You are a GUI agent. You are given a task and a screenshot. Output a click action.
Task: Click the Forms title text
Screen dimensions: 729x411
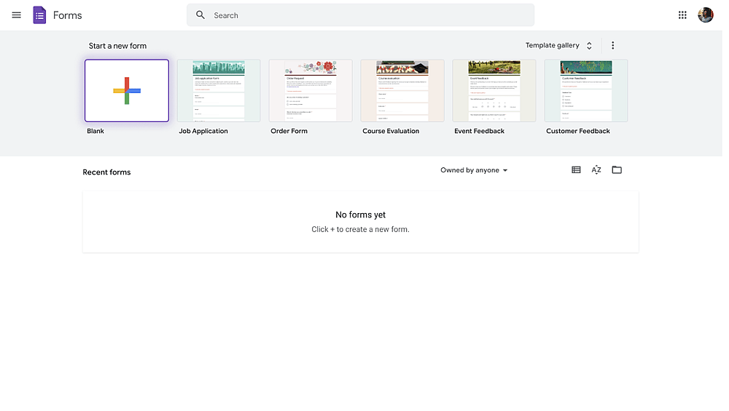67,15
